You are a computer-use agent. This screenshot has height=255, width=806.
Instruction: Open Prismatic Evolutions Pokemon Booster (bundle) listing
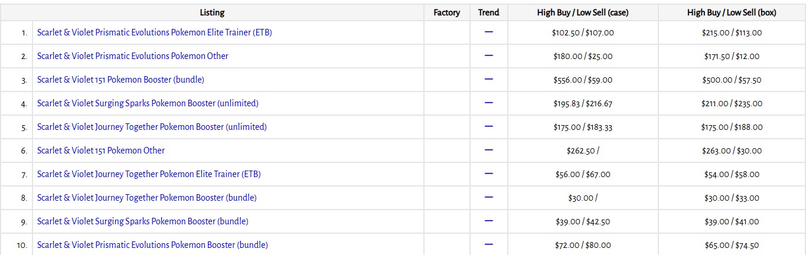[152, 245]
